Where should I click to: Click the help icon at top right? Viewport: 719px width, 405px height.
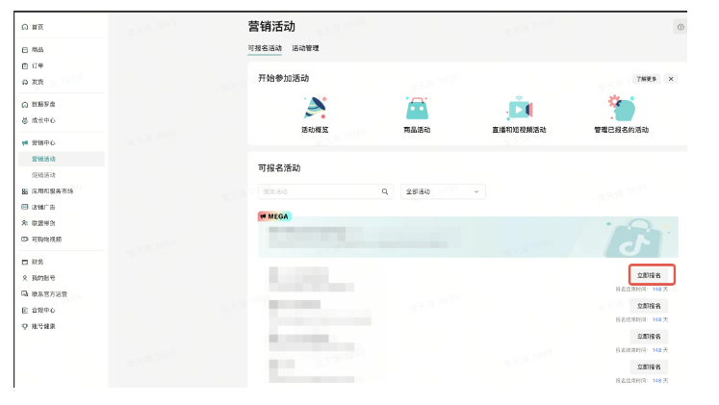[680, 28]
